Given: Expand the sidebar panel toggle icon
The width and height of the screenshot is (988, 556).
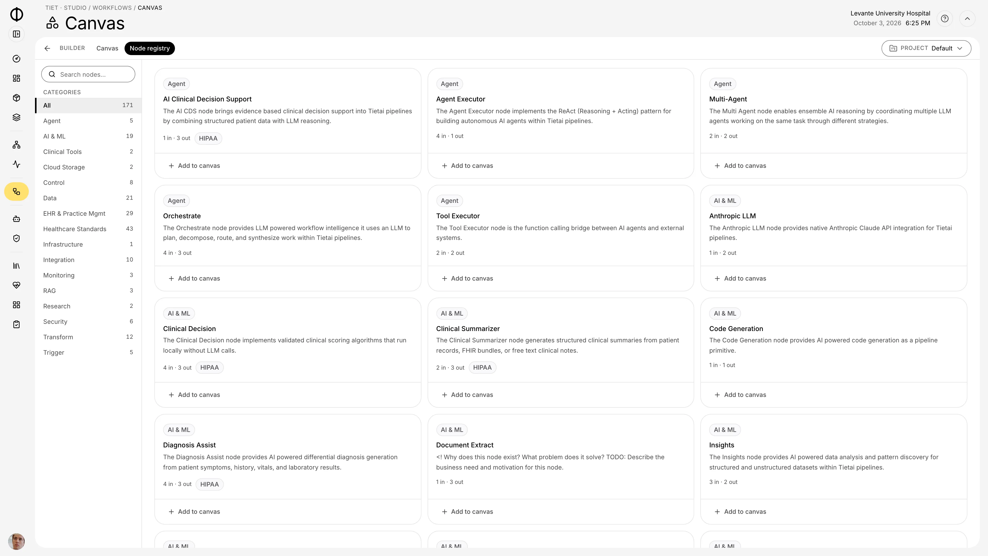Looking at the screenshot, I should (16, 34).
